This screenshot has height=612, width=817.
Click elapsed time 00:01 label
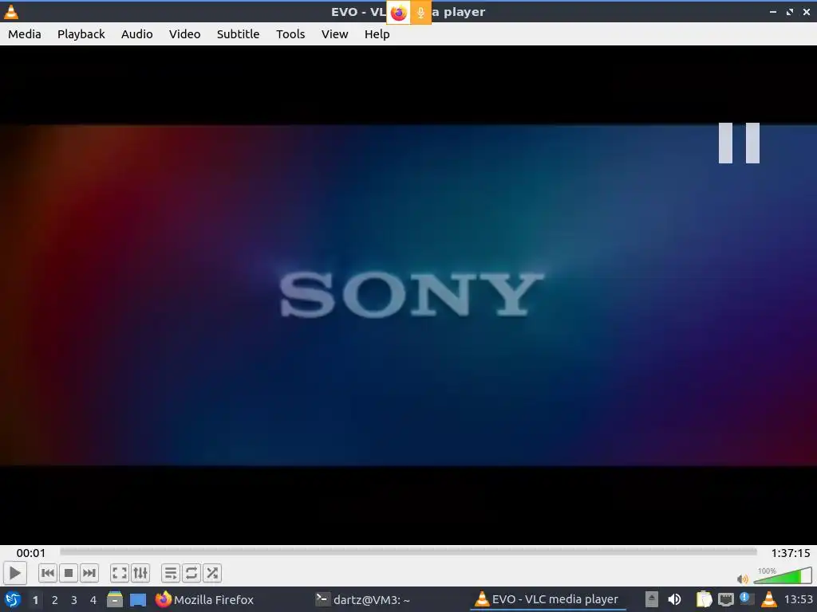coord(31,553)
